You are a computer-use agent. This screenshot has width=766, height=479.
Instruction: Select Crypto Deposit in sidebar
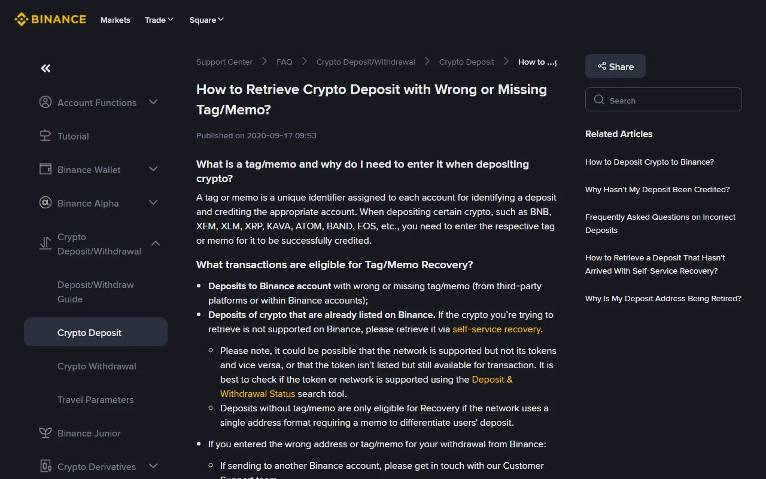click(x=96, y=332)
